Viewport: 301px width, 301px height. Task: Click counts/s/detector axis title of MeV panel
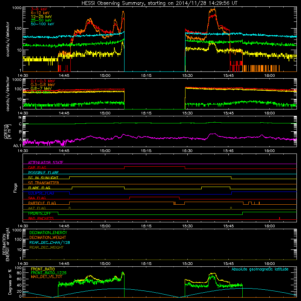[x=8, y=94]
